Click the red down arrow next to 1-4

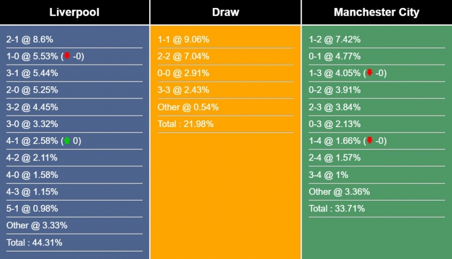click(369, 140)
